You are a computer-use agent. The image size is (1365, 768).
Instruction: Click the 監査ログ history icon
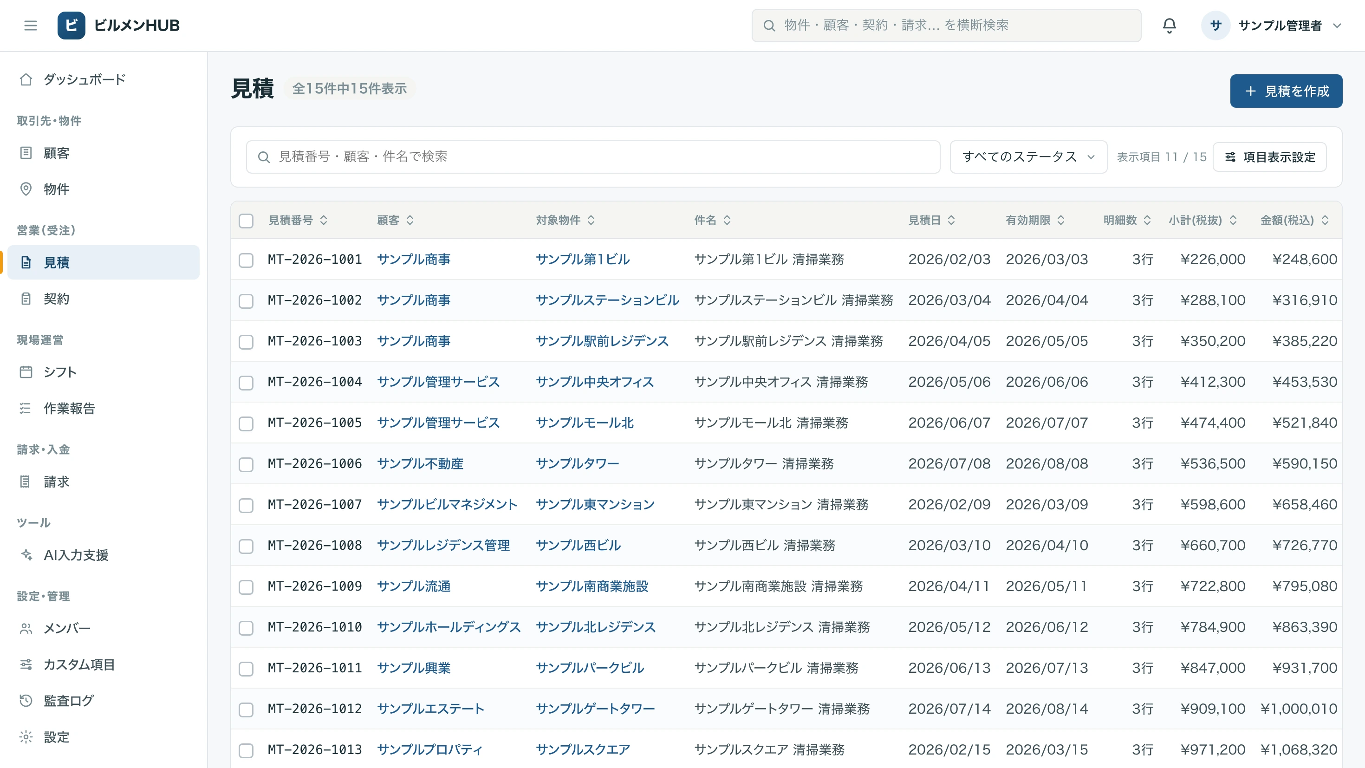(26, 701)
